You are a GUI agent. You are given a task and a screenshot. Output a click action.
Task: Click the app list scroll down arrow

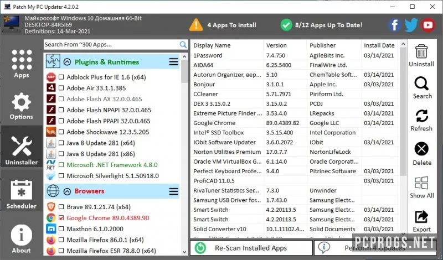coord(184,252)
